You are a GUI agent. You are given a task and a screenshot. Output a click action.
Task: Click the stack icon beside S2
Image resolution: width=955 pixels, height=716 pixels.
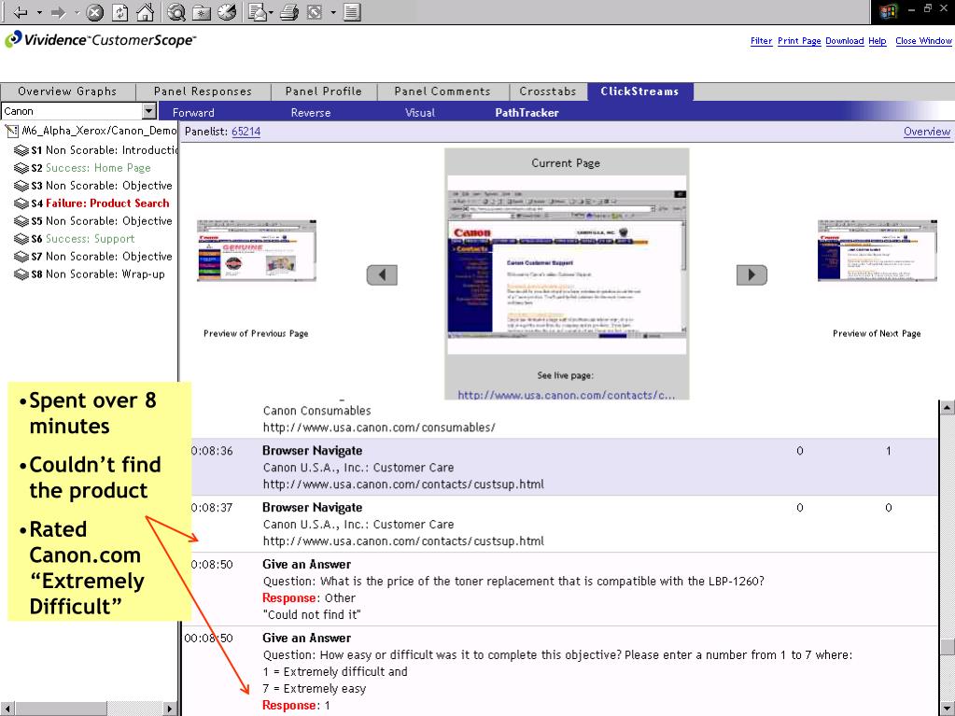21,168
